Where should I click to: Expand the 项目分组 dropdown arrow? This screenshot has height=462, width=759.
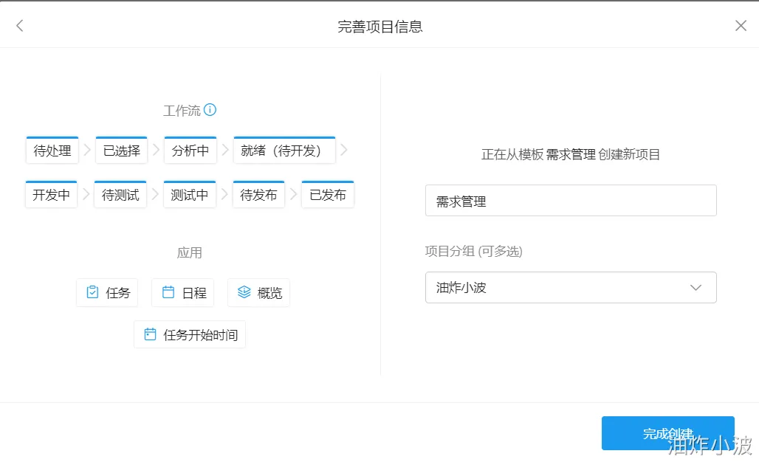[696, 288]
